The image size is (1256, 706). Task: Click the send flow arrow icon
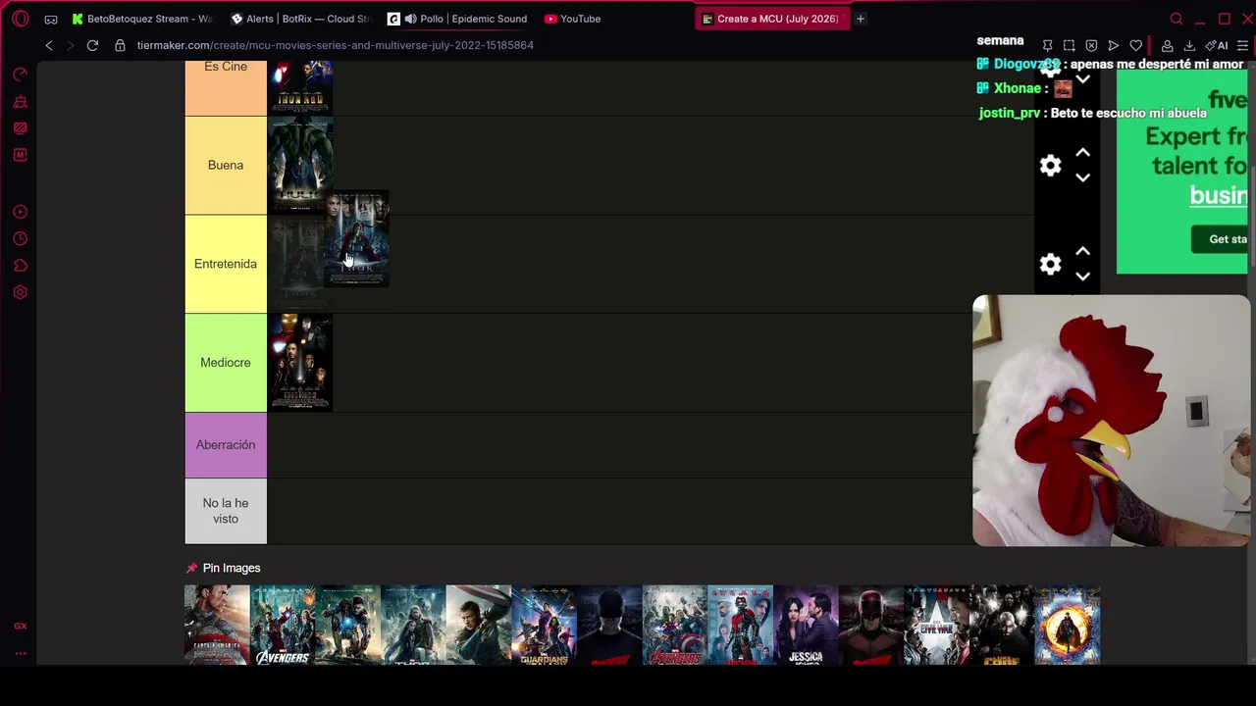point(1113,45)
